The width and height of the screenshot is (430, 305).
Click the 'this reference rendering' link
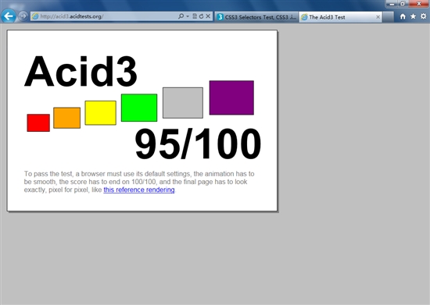138,190
